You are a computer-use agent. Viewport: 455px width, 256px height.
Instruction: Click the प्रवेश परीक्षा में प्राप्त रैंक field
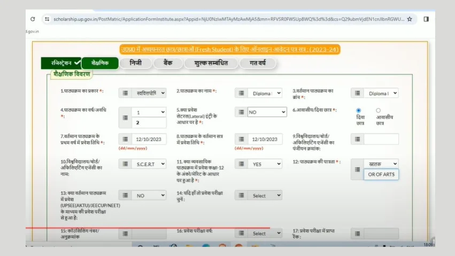tap(381, 234)
